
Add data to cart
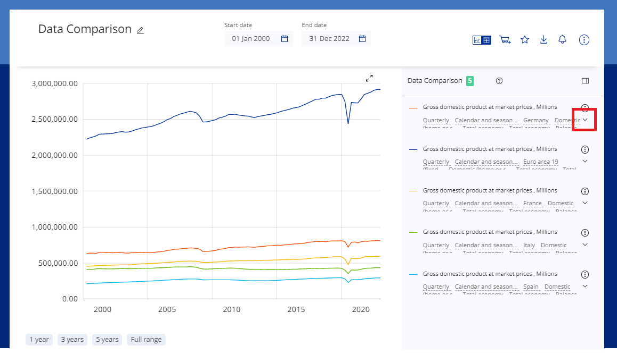(x=505, y=40)
